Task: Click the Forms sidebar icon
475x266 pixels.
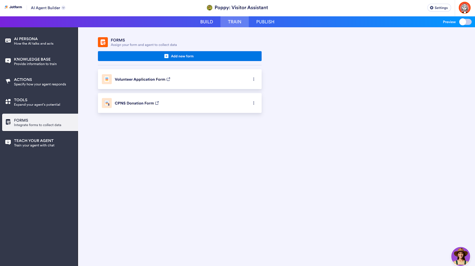Action: click(x=8, y=122)
